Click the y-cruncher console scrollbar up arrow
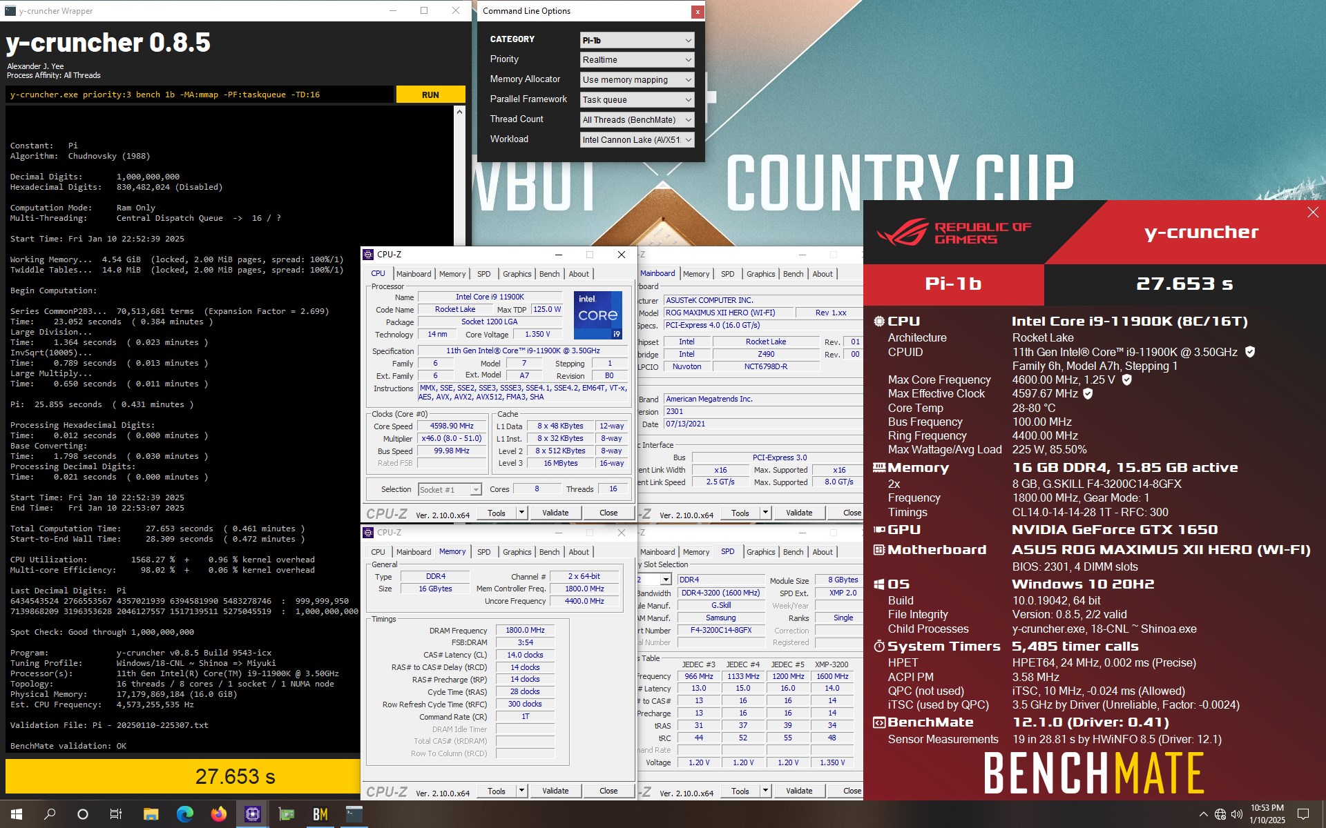Screen dimensions: 1326x828 tap(459, 111)
